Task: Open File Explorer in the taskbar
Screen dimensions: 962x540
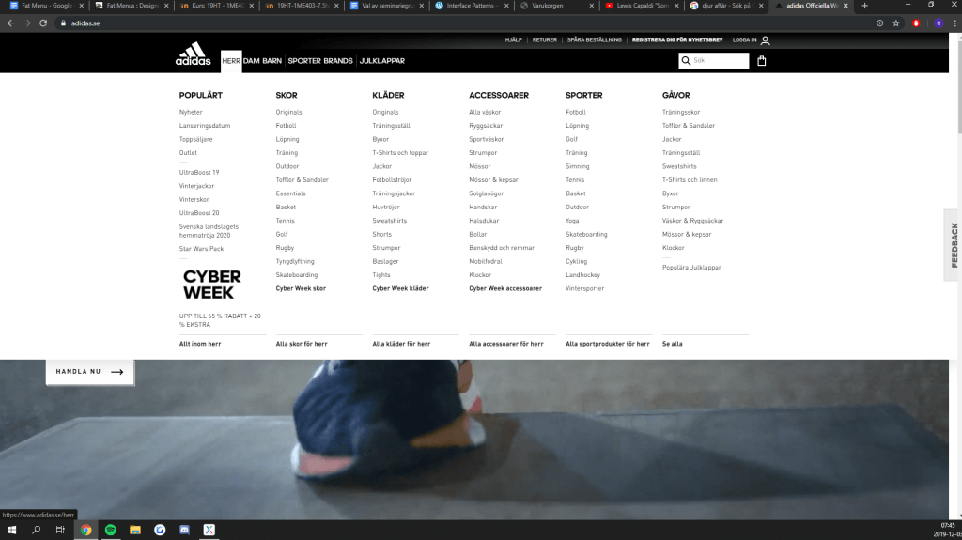Action: pos(134,530)
